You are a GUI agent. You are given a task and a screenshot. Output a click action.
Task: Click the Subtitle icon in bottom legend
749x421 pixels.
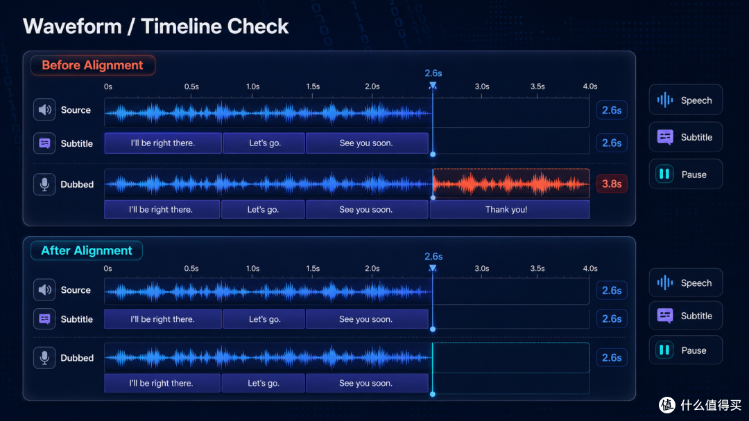[665, 316]
